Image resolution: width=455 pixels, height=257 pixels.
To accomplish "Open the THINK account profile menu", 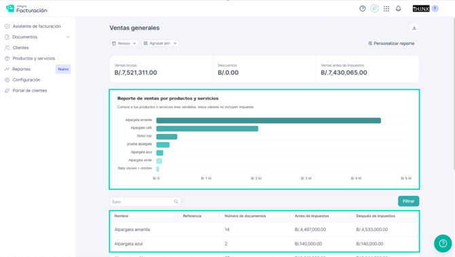I will click(425, 9).
